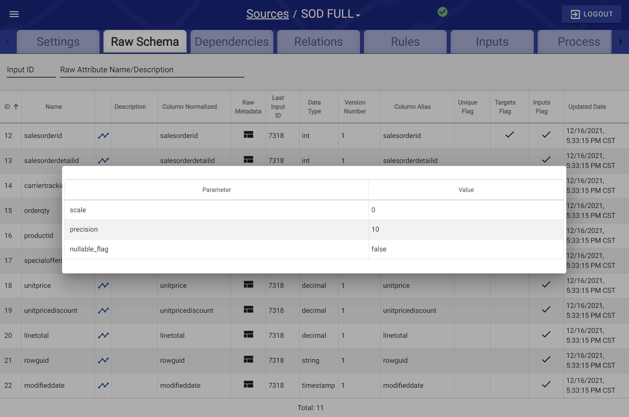Click the chart icon next to linetotal

click(103, 335)
